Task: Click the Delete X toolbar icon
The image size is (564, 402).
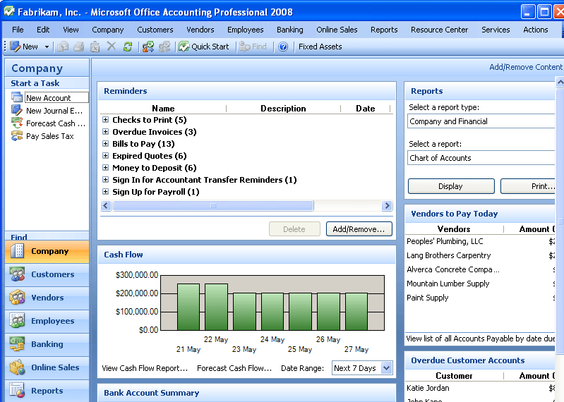Action: pos(112,47)
